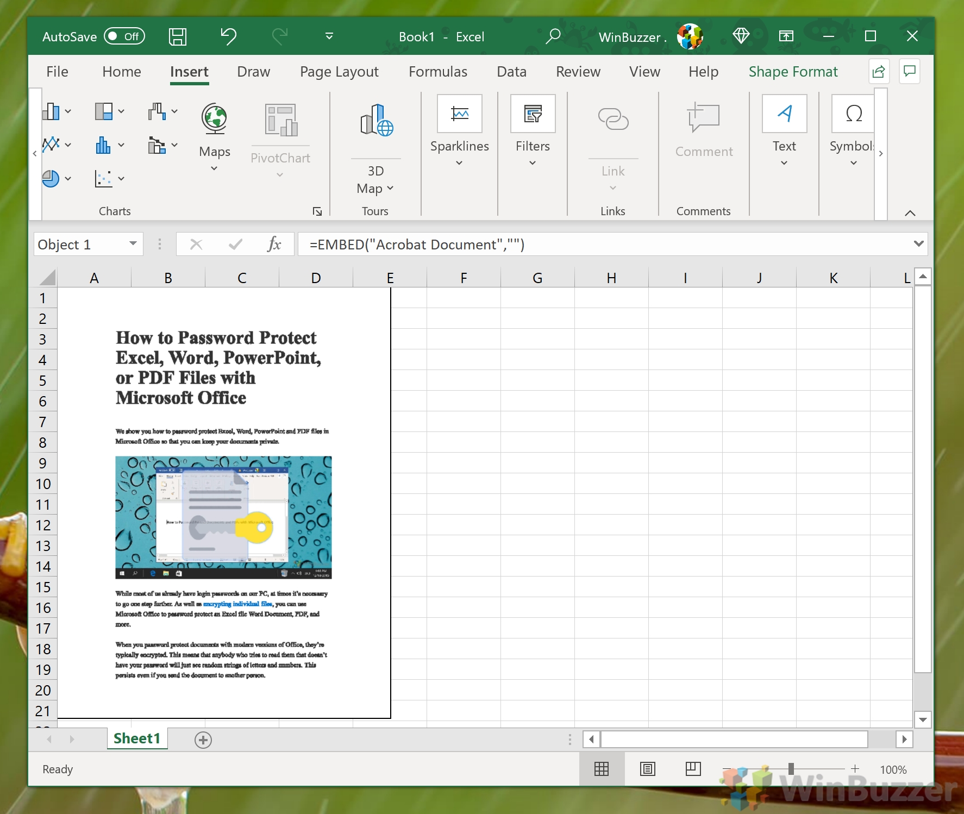Add a new sheet with the plus button

click(x=203, y=740)
